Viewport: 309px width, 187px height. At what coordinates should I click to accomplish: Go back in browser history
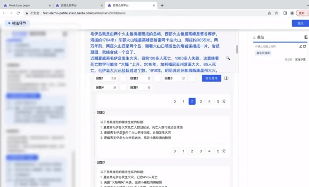(4, 13)
